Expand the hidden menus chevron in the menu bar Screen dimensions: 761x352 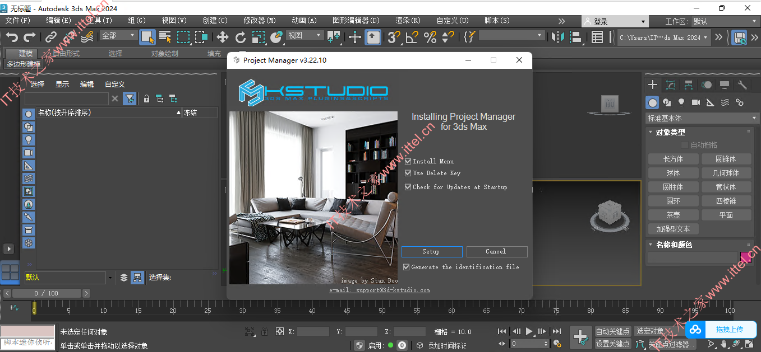pos(561,21)
